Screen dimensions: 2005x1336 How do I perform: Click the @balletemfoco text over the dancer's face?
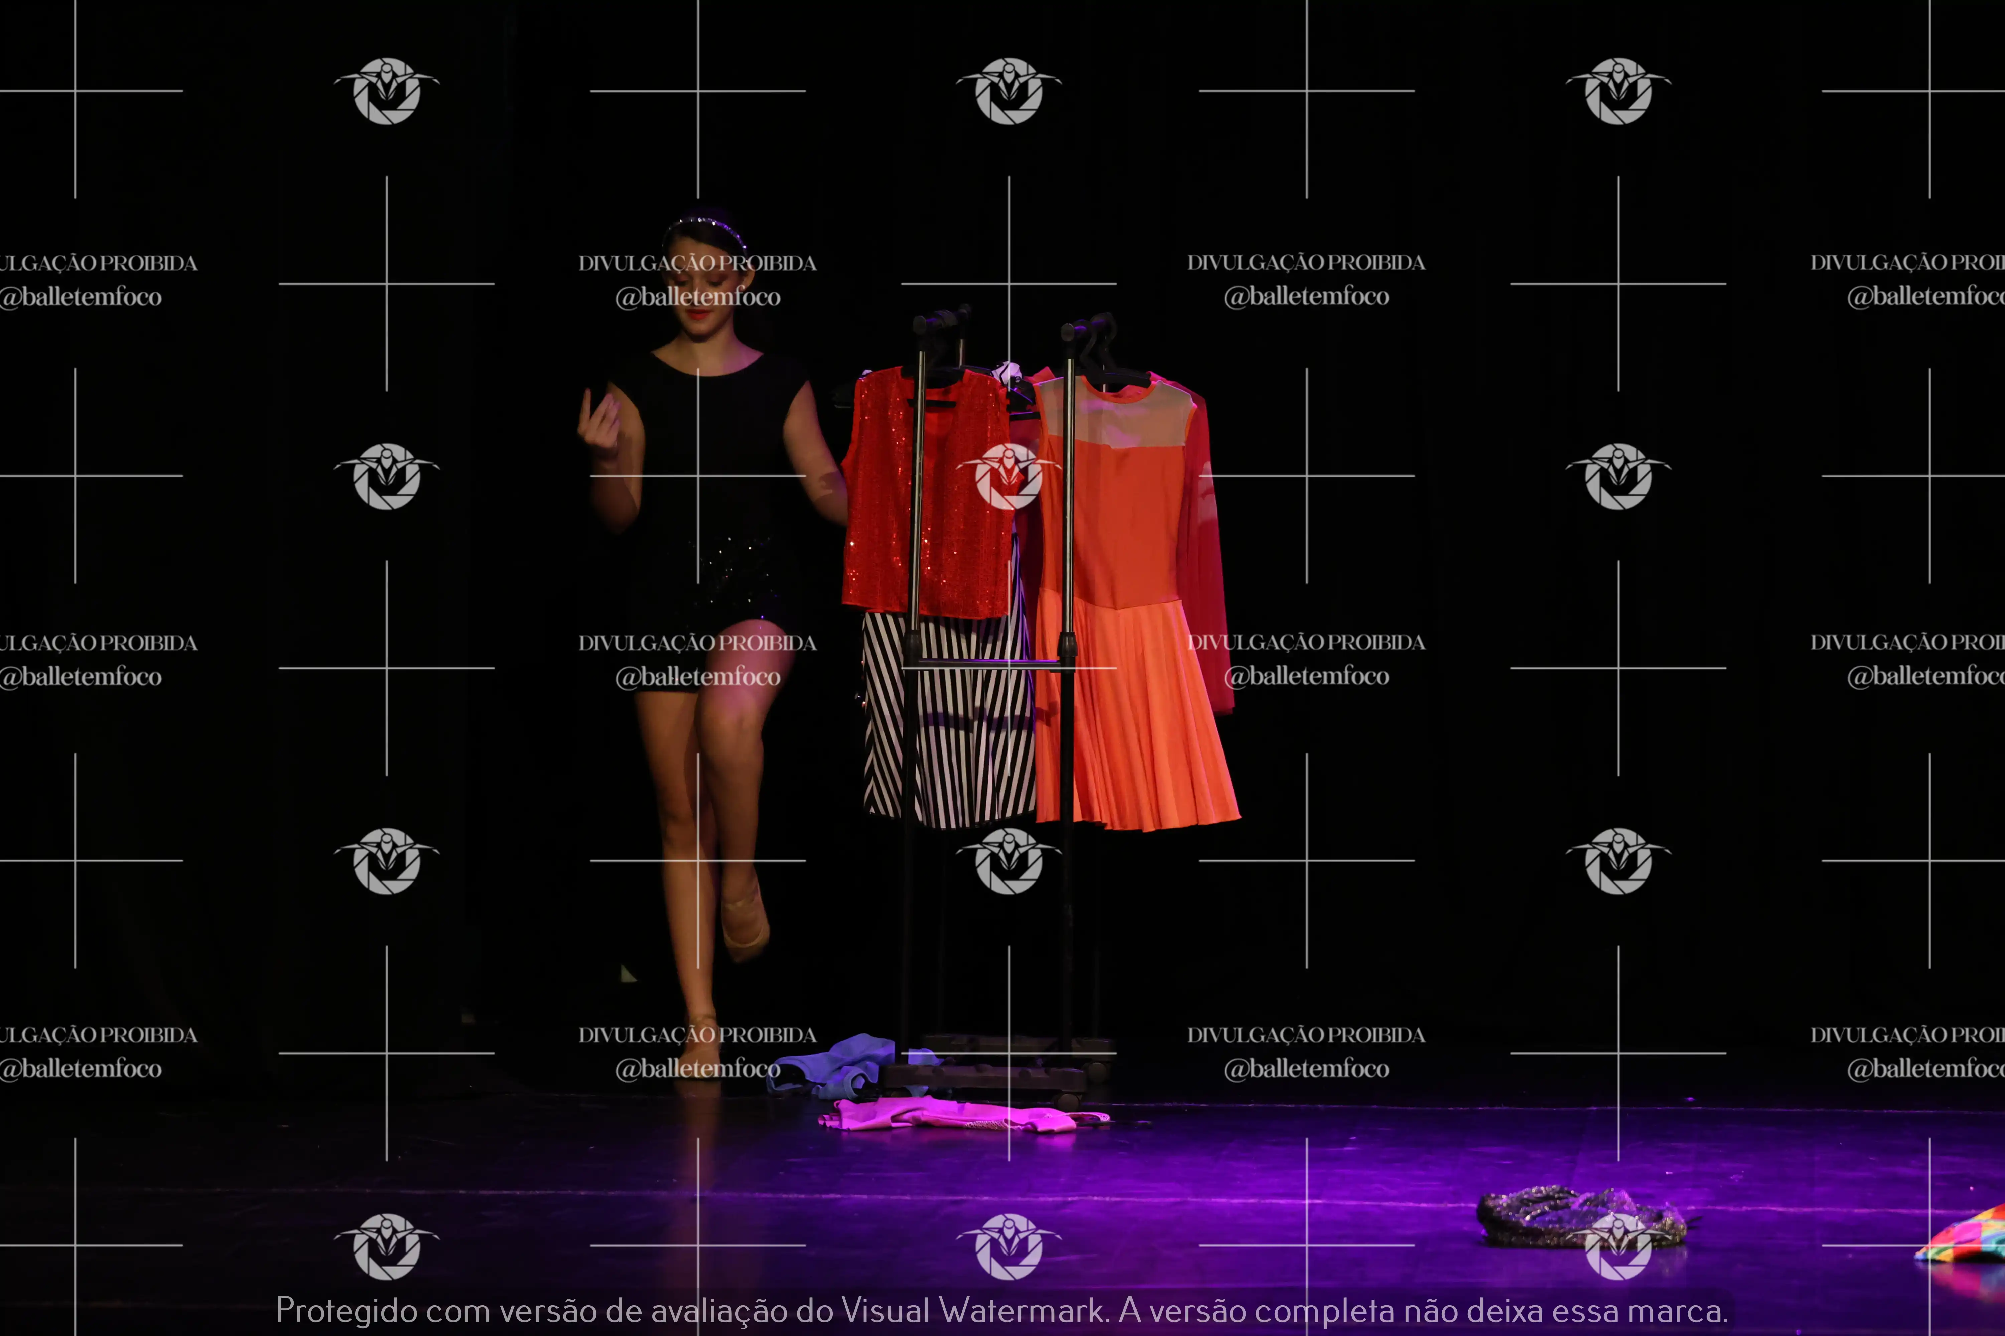[x=697, y=297]
